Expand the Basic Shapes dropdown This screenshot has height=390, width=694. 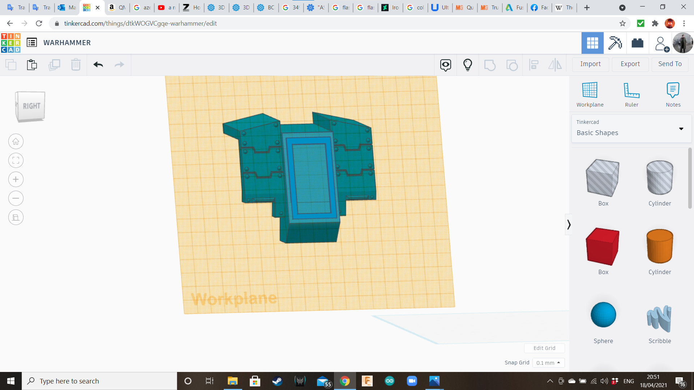click(x=681, y=129)
